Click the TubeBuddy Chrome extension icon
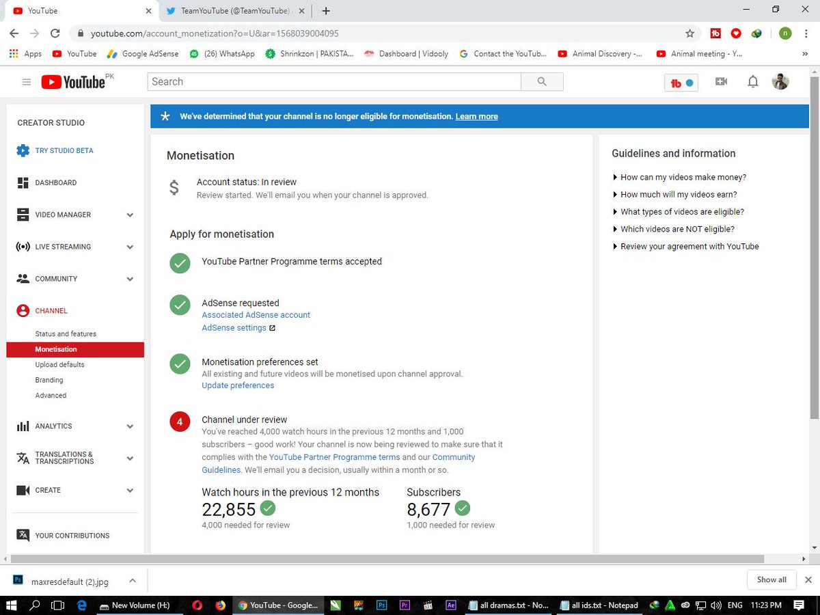The height and width of the screenshot is (615, 820). (716, 33)
